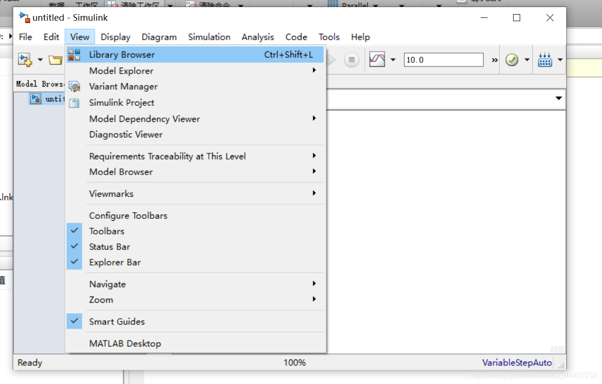602x384 pixels.
Task: Expand the Navigate submenu
Action: coord(195,284)
